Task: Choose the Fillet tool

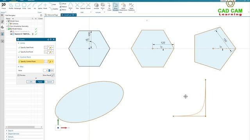Action: coord(52,4)
